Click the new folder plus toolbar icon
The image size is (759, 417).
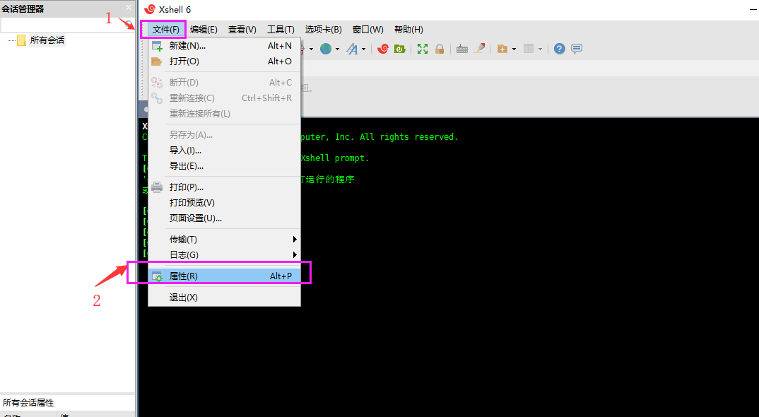click(x=502, y=49)
